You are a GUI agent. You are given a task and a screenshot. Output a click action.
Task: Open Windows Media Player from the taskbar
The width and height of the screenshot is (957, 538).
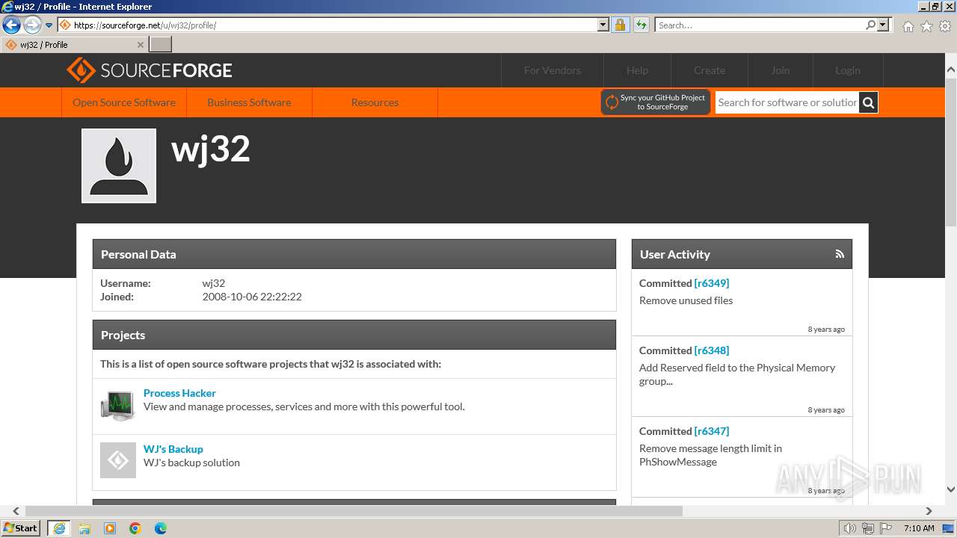click(110, 528)
